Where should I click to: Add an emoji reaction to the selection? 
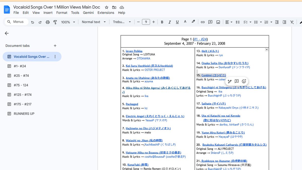[x=244, y=81]
